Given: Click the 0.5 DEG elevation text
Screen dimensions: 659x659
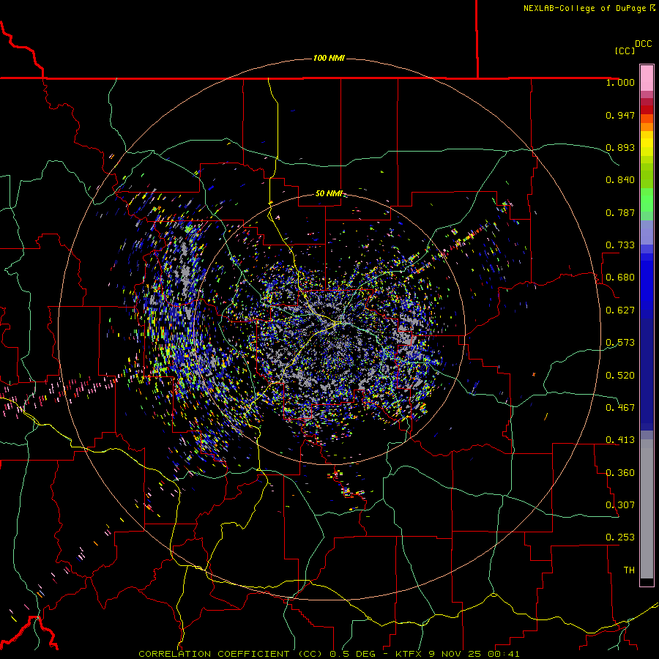Looking at the screenshot, I should [x=353, y=654].
